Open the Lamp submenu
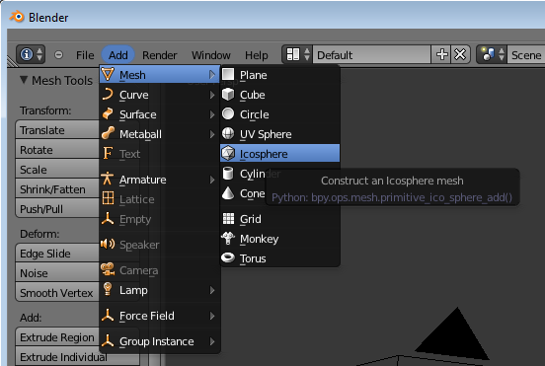Viewport: 545px width, 366px height. point(160,290)
